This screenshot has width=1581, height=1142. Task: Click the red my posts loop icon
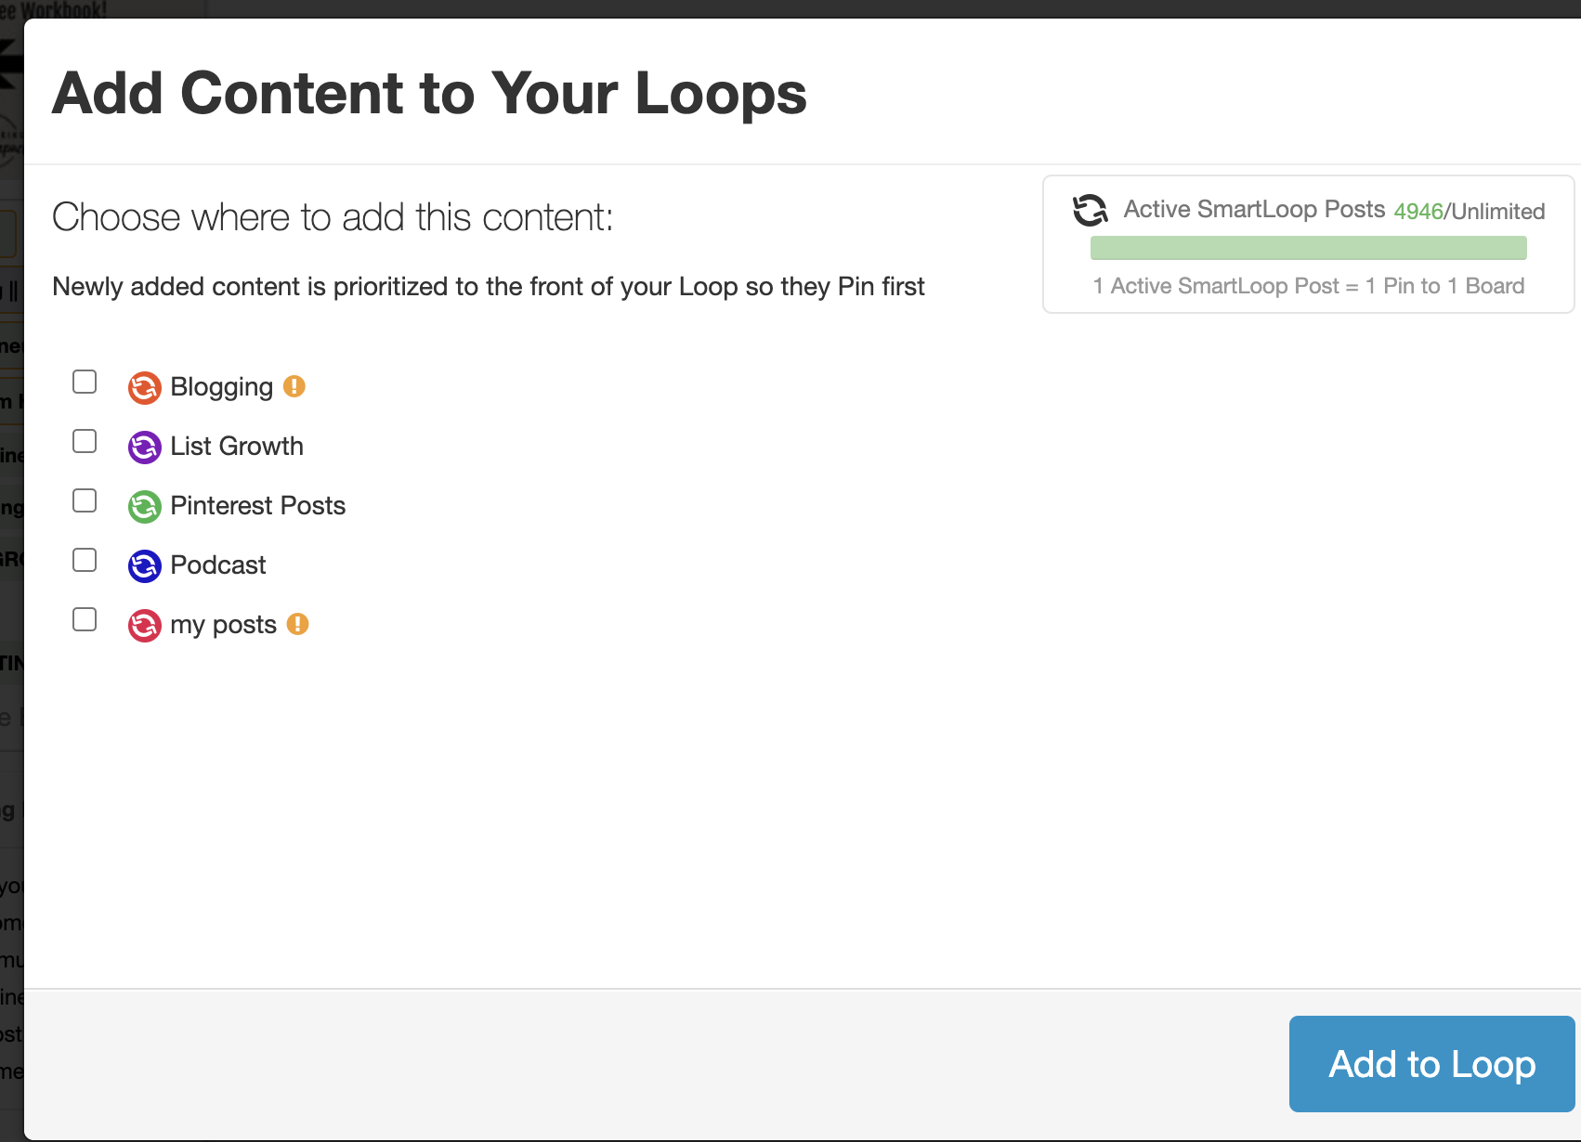pyautogui.click(x=144, y=625)
